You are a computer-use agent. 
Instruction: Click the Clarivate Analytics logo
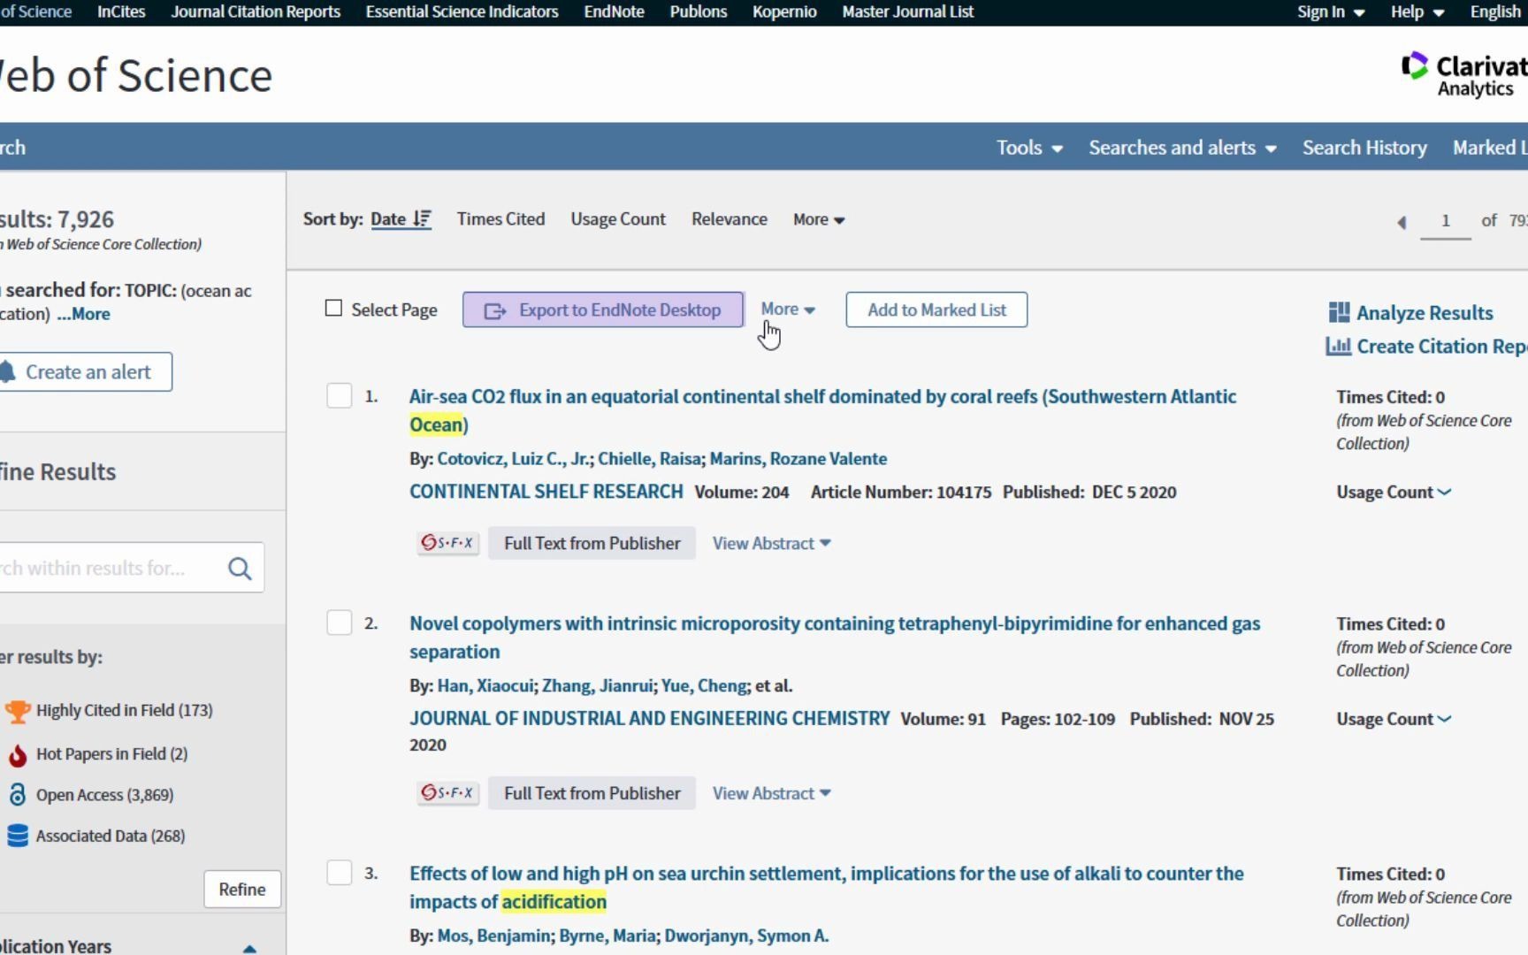[1463, 75]
